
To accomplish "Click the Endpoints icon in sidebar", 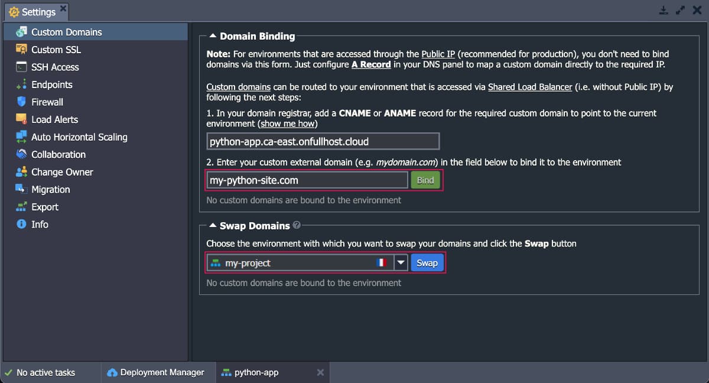I will point(21,85).
